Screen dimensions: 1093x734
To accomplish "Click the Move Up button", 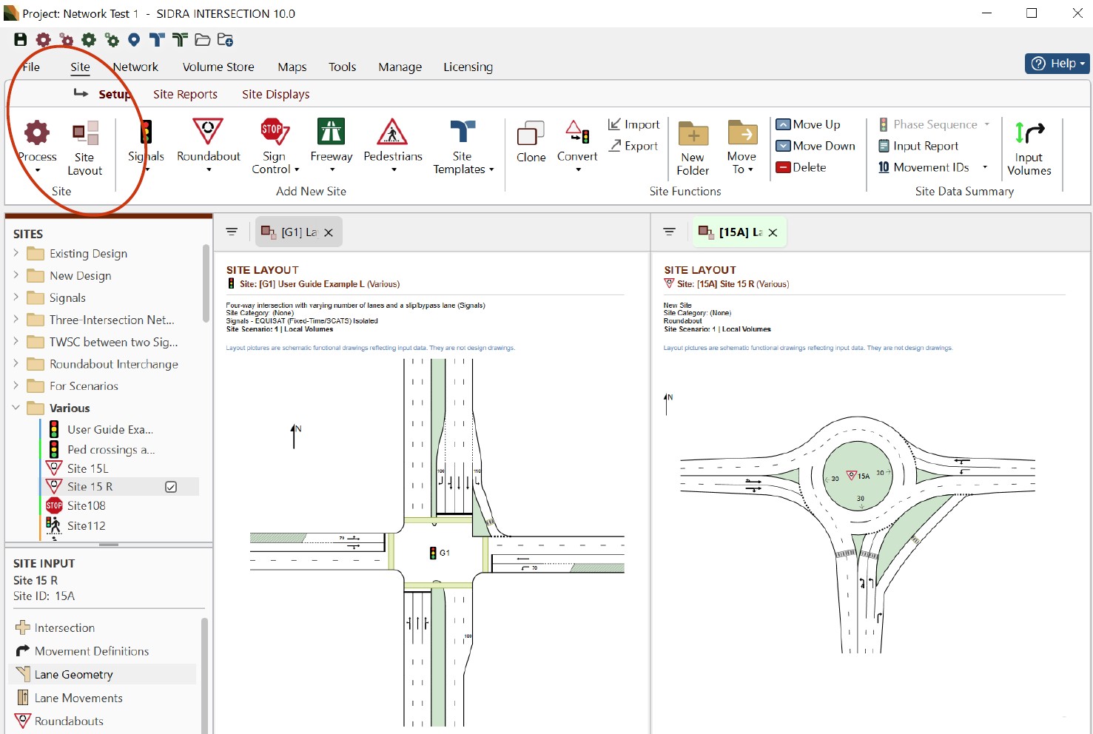I will point(808,124).
